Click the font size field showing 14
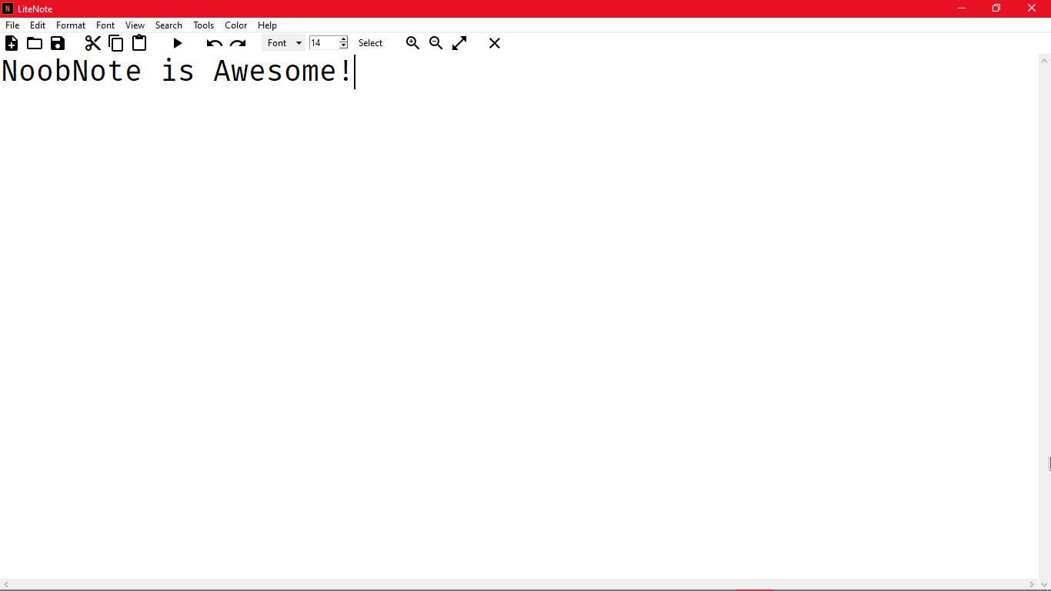This screenshot has height=591, width=1051. [324, 43]
